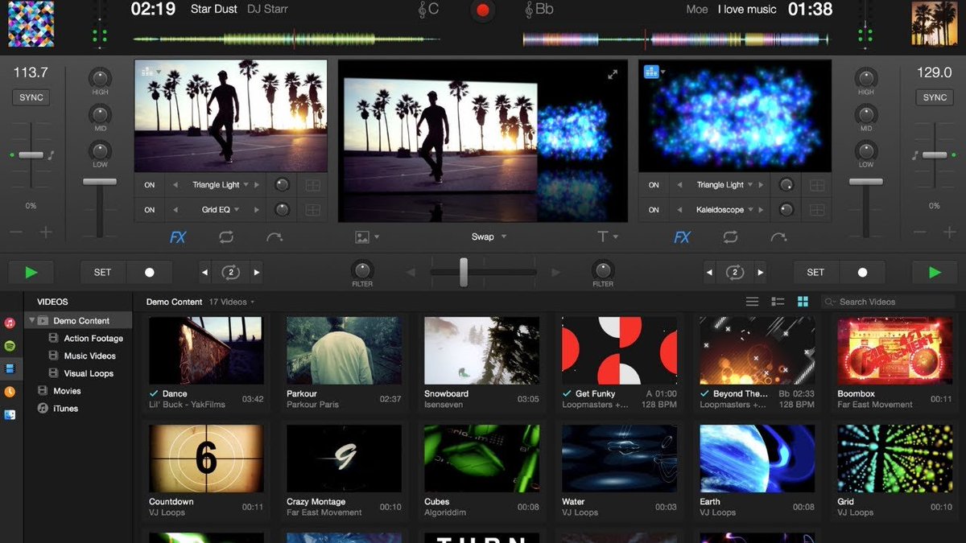This screenshot has height=543, width=966.
Task: Toggle the left deck loop 2 button
Action: coord(231,273)
